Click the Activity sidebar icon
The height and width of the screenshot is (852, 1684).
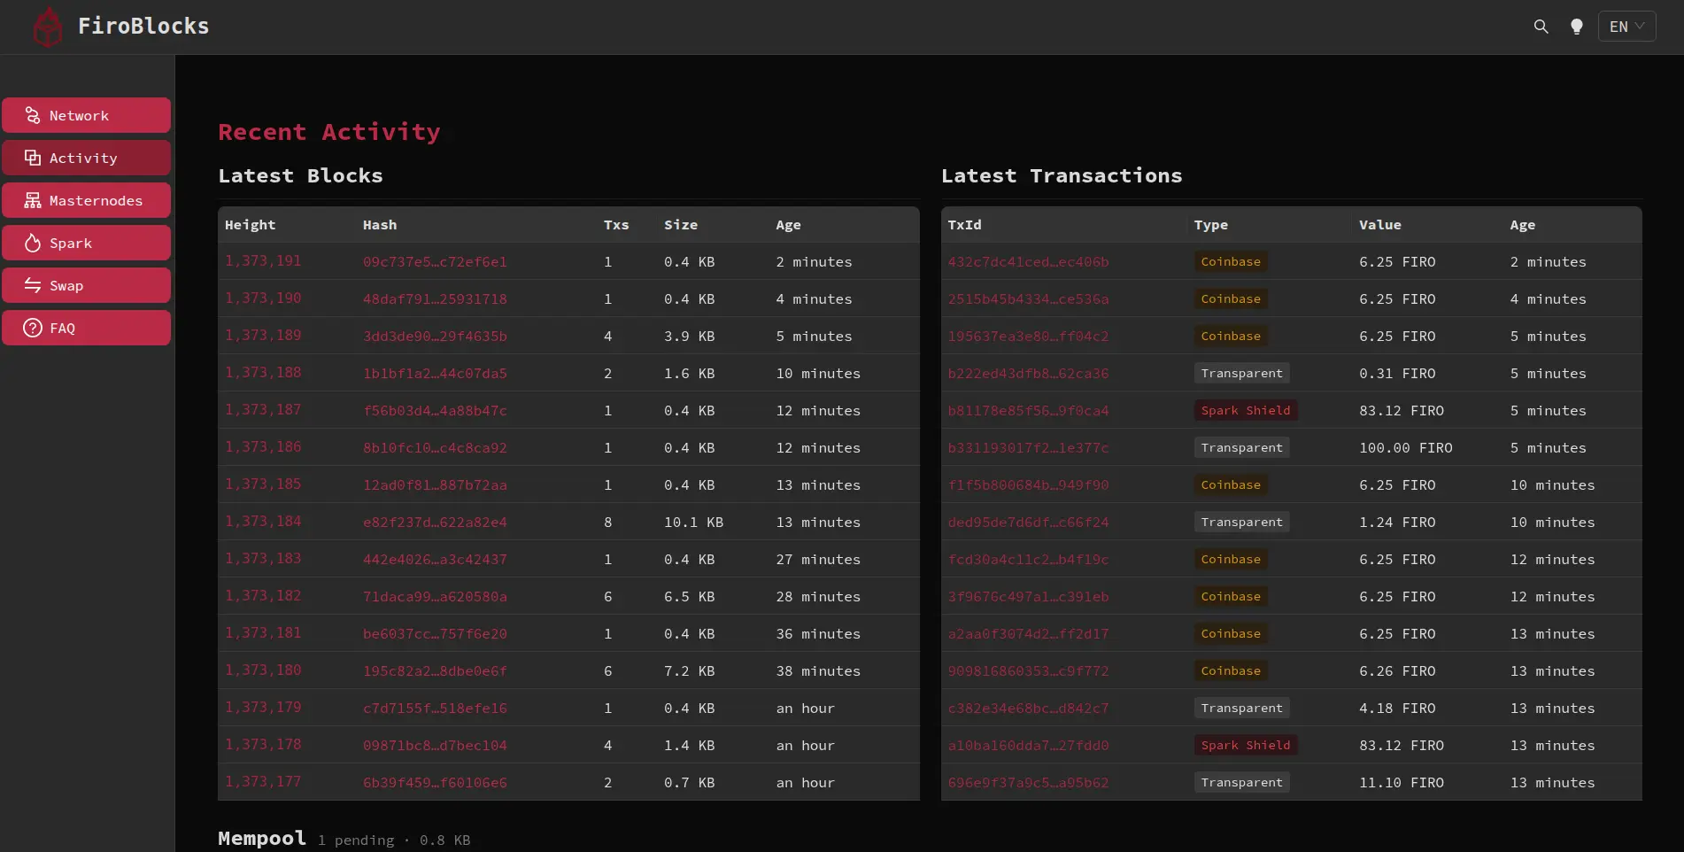pyautogui.click(x=33, y=158)
